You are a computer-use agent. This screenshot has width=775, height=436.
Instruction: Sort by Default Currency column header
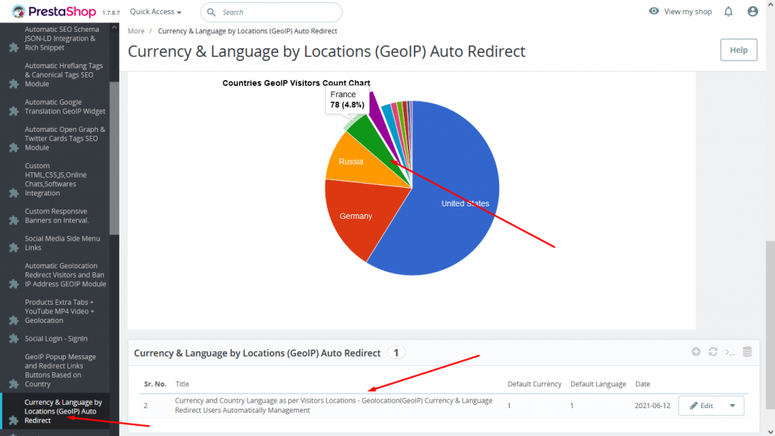click(x=534, y=384)
